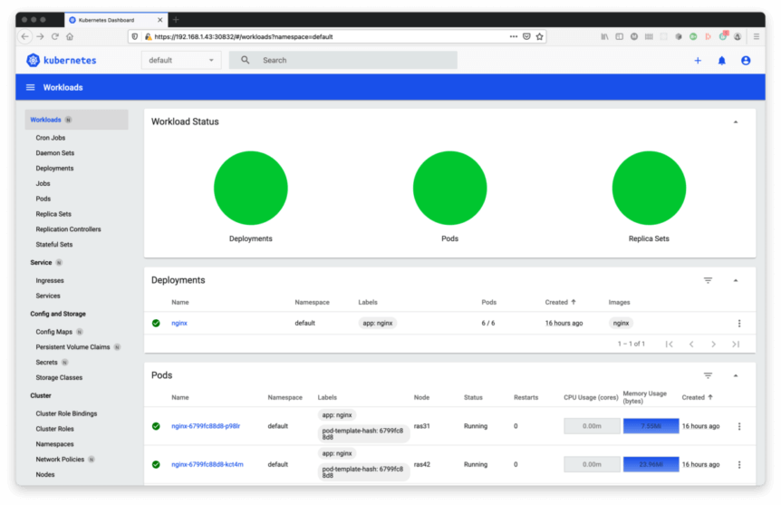Screen dimensions: 781x505
Task: Collapse the Deployments card
Action: click(735, 280)
